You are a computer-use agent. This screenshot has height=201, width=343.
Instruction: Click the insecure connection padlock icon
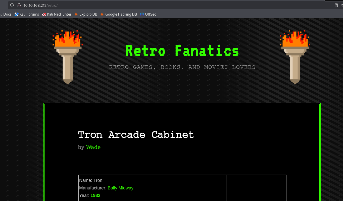click(x=19, y=5)
